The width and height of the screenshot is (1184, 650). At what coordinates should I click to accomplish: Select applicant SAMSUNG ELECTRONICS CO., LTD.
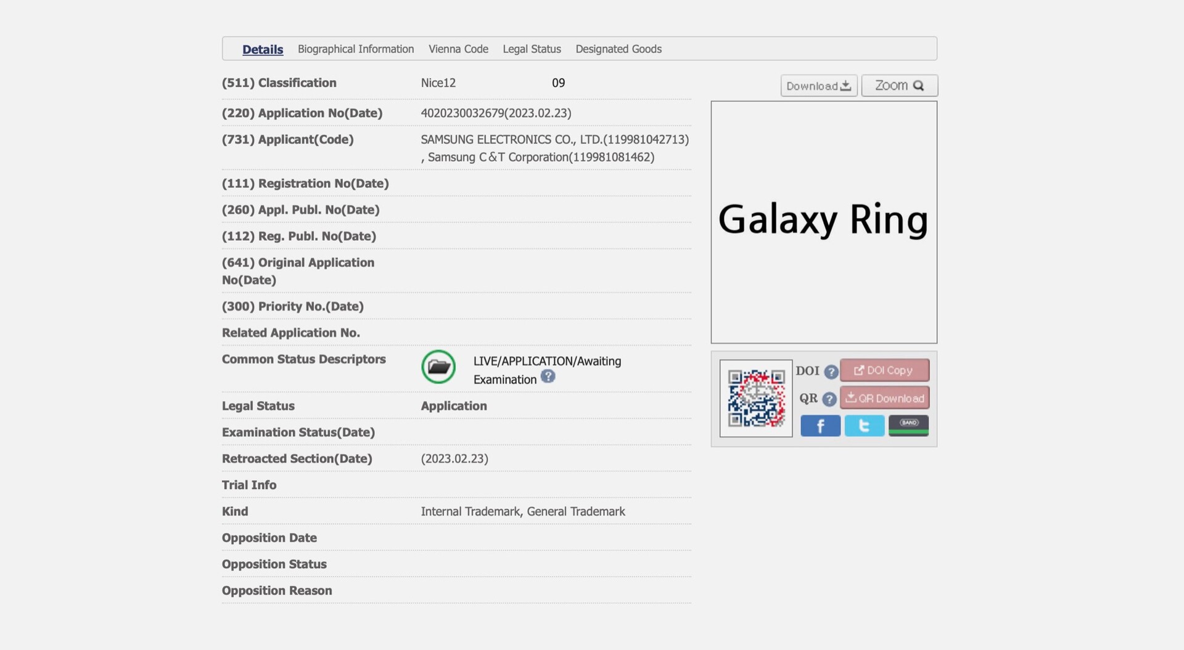tap(555, 140)
